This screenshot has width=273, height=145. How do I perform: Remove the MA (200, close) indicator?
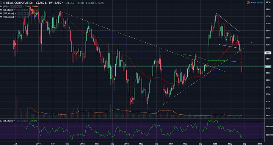(28, 13)
